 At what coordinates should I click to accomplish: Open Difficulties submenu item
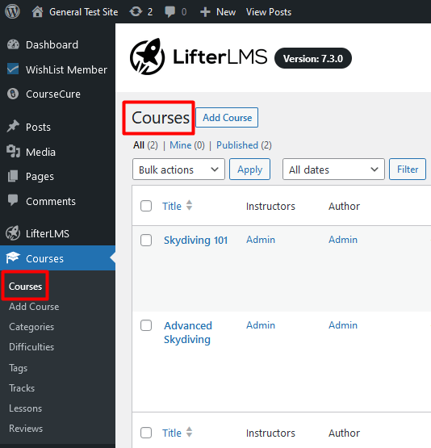tap(31, 347)
